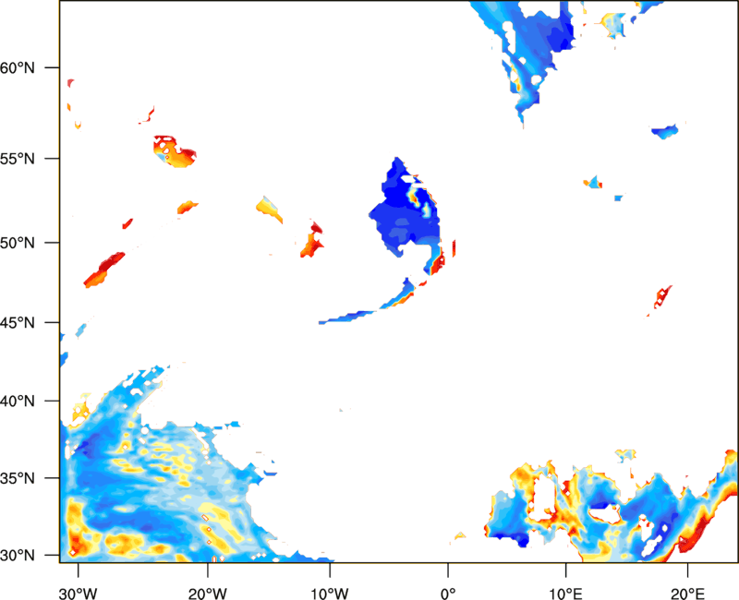The width and height of the screenshot is (739, 600).
Task: Click the 20°W longitude label
Action: [208, 594]
